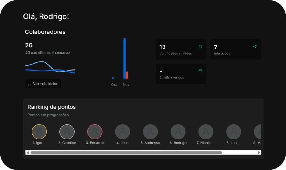Select Caroline's silver-ringed avatar
286x170 pixels.
[67, 132]
